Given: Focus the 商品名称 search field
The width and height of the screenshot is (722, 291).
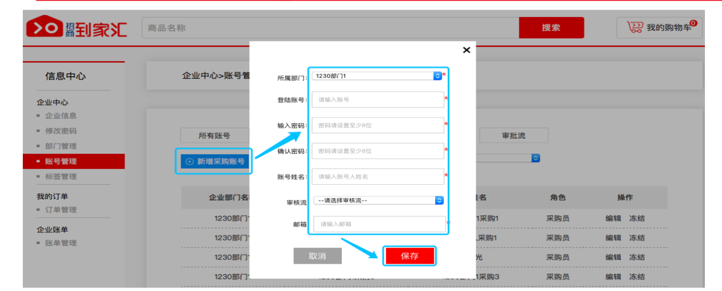Looking at the screenshot, I should pyautogui.click(x=330, y=28).
